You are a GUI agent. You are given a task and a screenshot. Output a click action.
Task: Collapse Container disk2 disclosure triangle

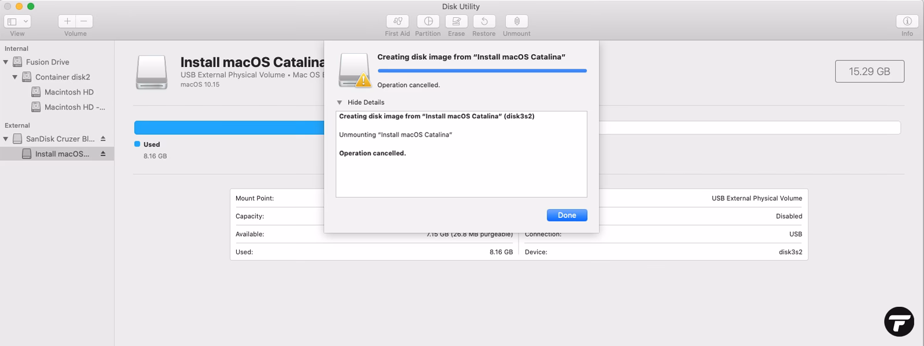pyautogui.click(x=15, y=77)
